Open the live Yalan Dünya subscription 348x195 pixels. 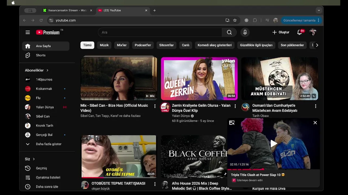[46, 107]
